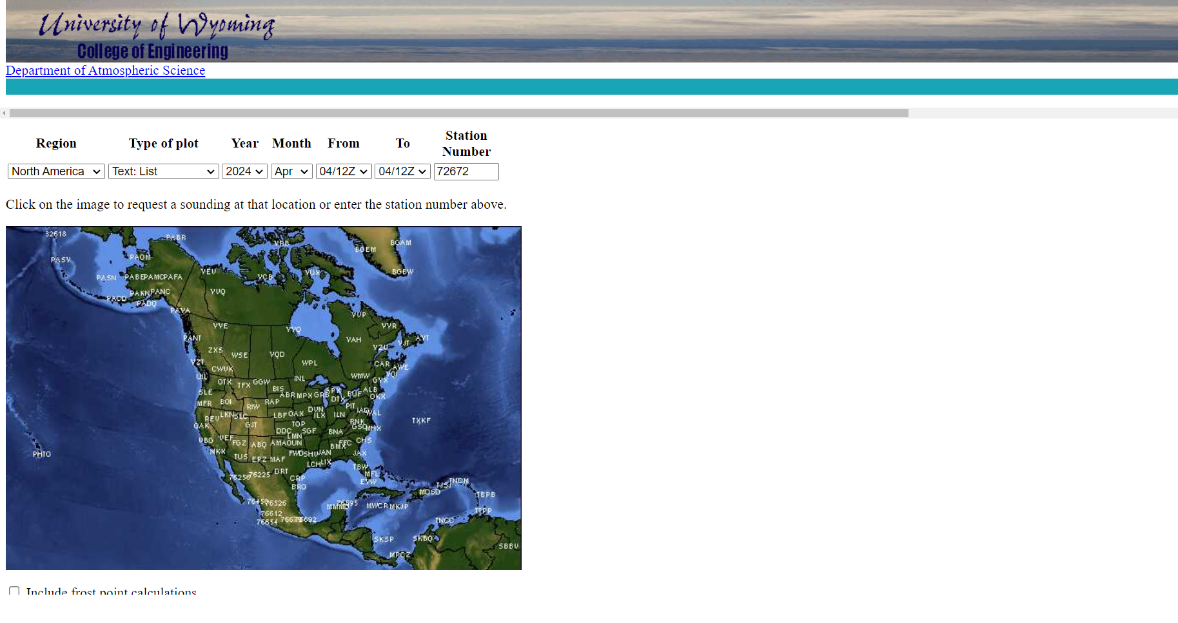Viewport: 1178px width, 623px height.
Task: Select station PABR in northern Alaska
Action: 176,238
